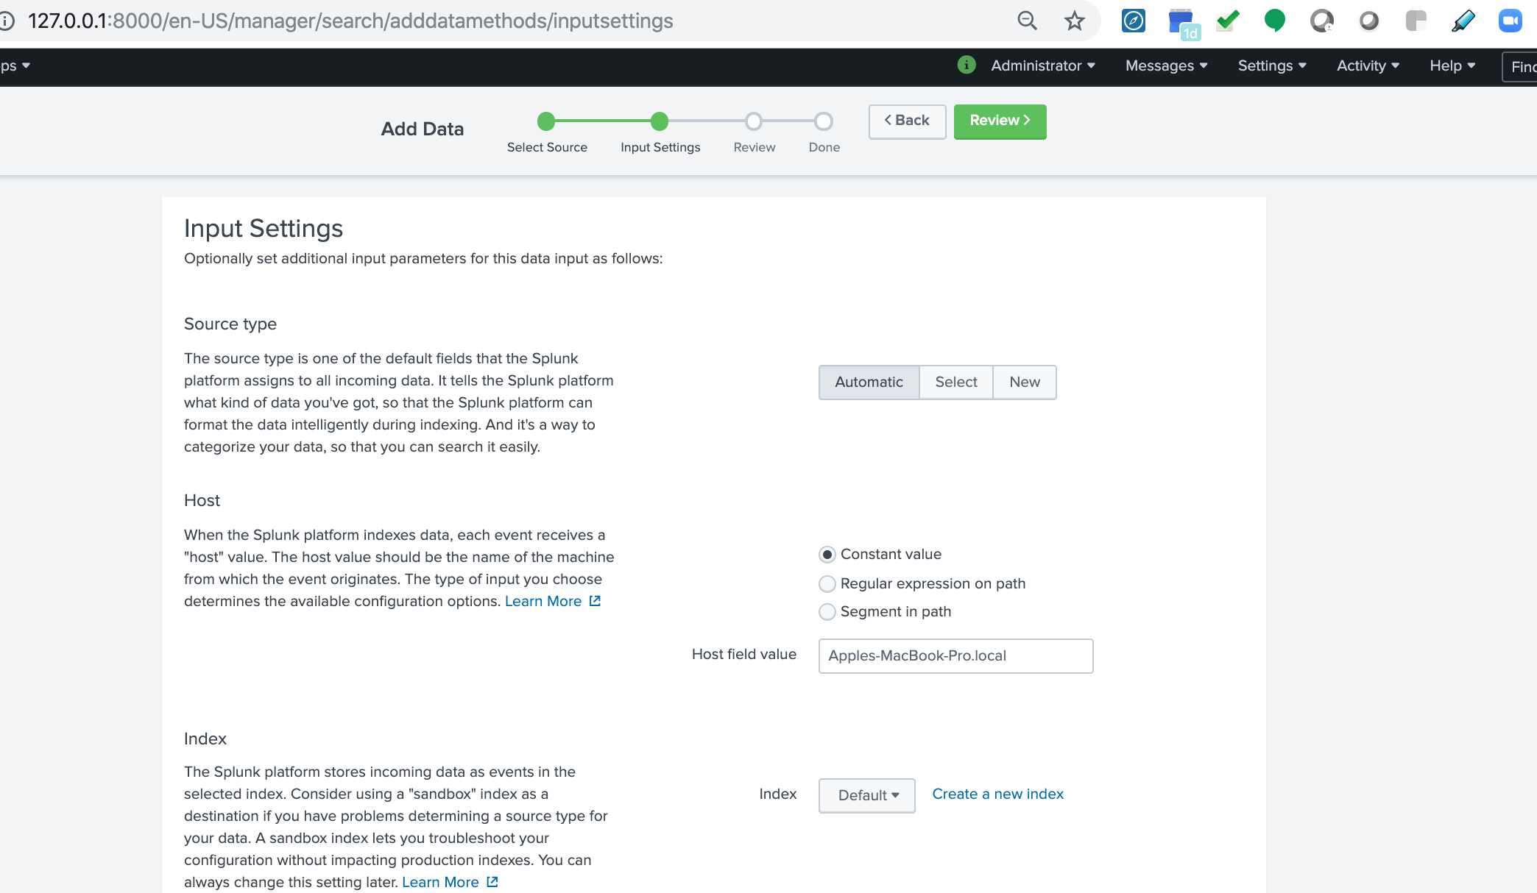This screenshot has height=893, width=1537.
Task: Open the Settings dropdown menu
Action: click(1271, 65)
